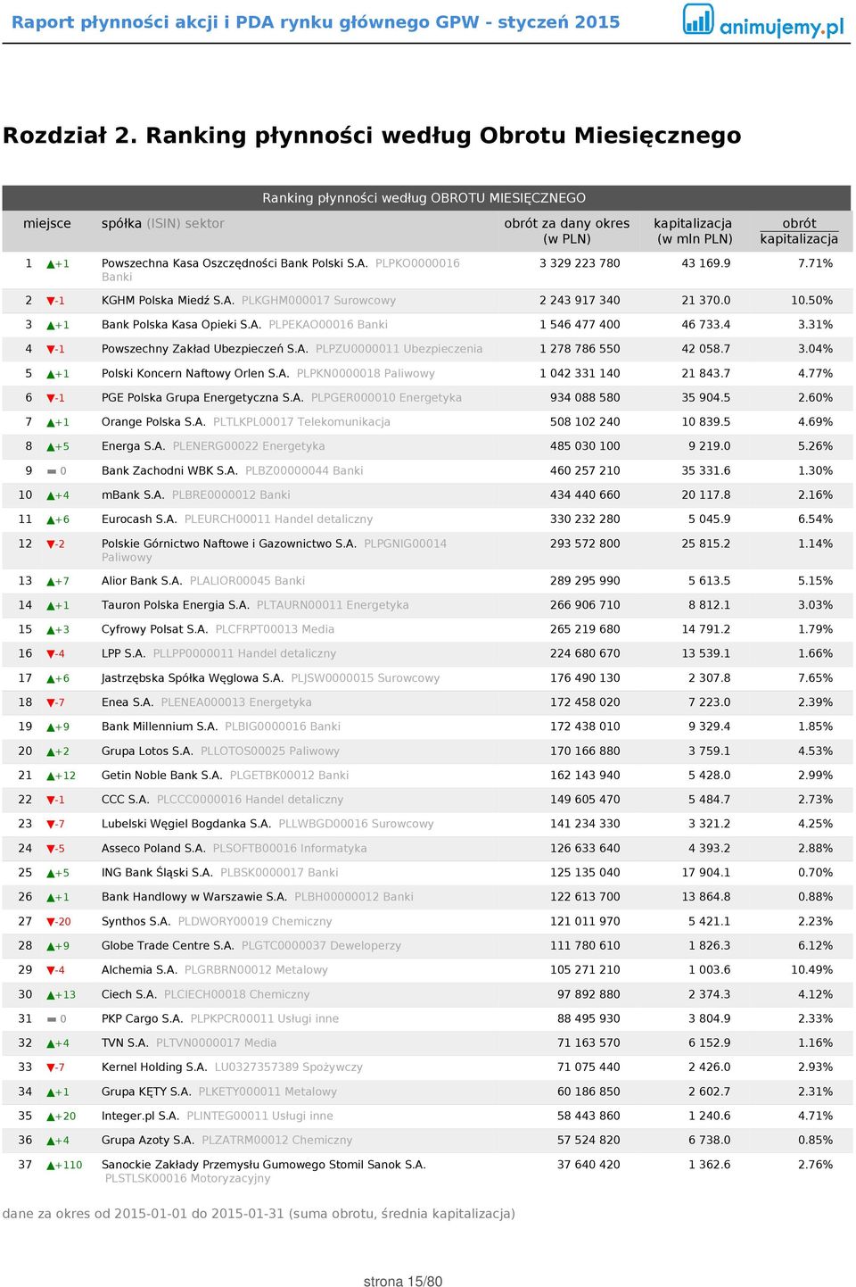The width and height of the screenshot is (856, 1287).
Task: Click the gray no-change dash in PKP Cargo row
Action: (52, 1019)
